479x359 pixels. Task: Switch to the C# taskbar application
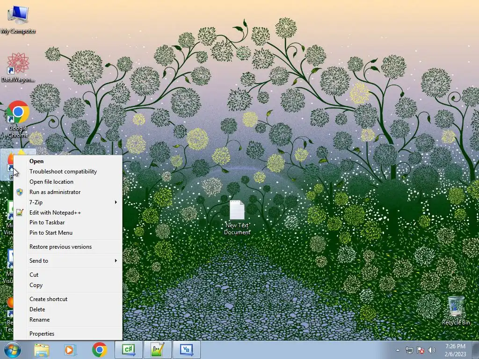coord(129,350)
